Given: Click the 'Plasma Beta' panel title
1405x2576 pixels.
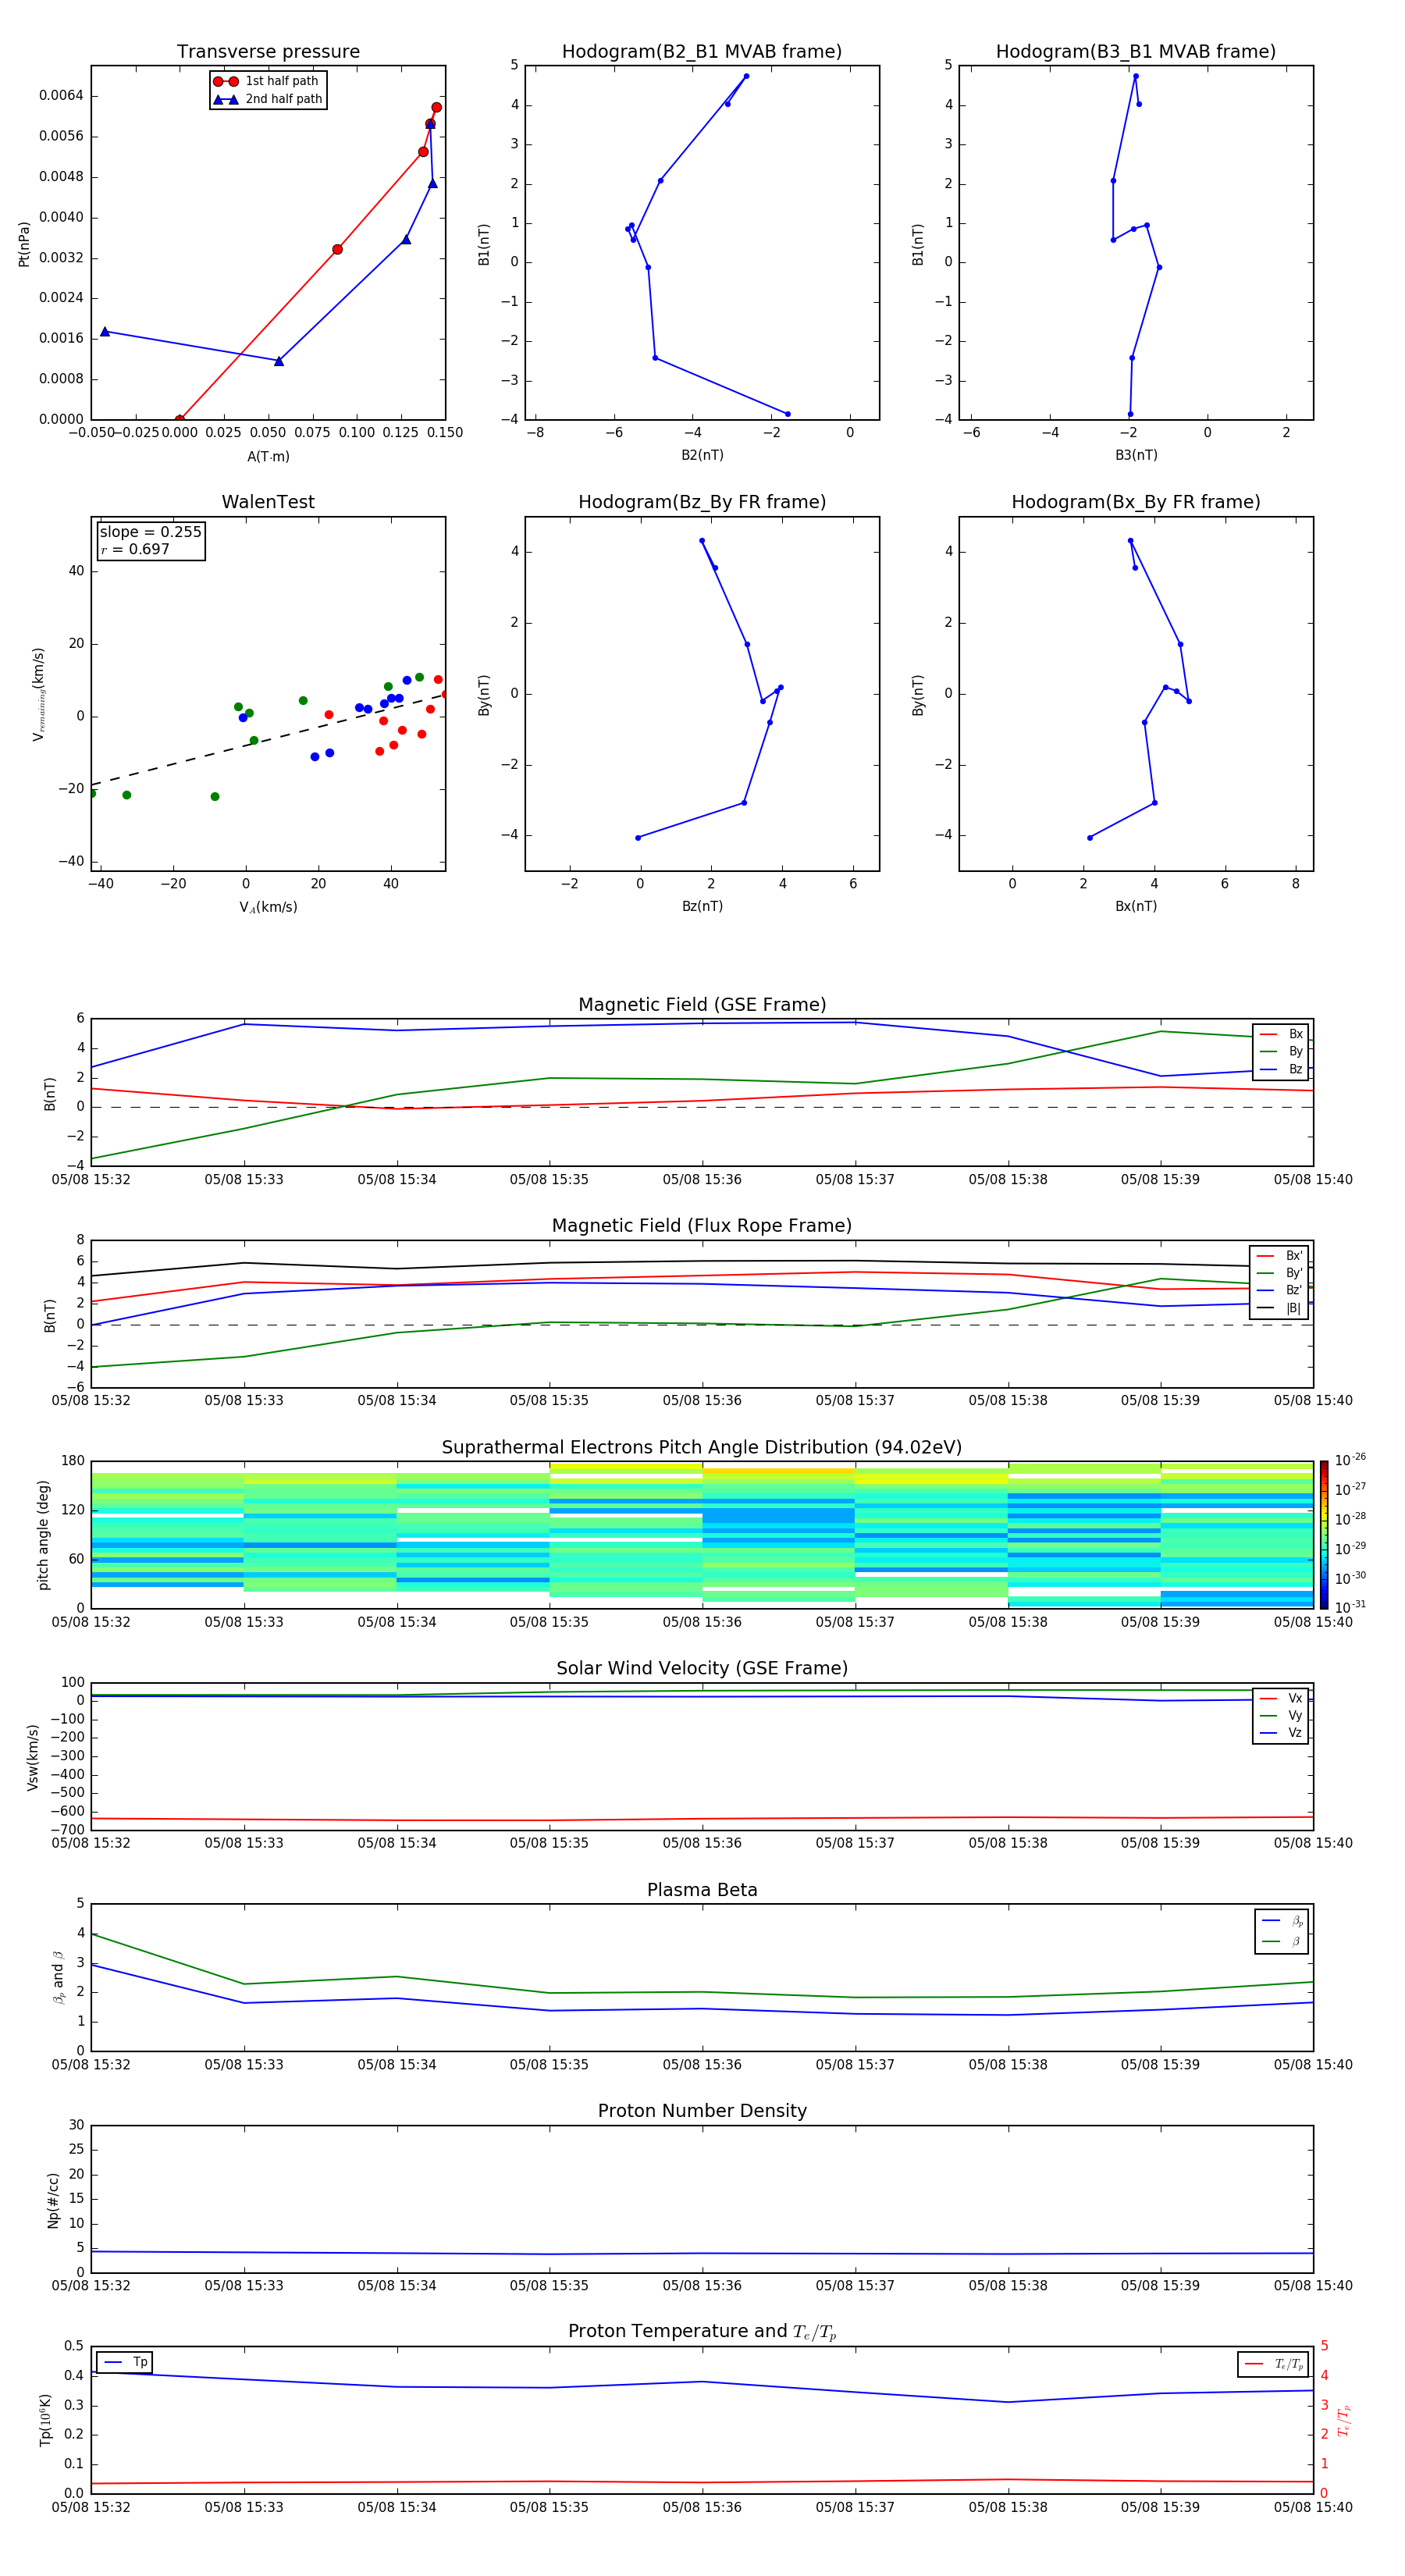Looking at the screenshot, I should pyautogui.click(x=702, y=1890).
